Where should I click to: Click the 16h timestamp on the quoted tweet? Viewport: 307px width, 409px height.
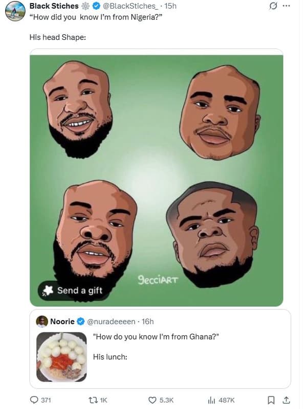[146, 322]
